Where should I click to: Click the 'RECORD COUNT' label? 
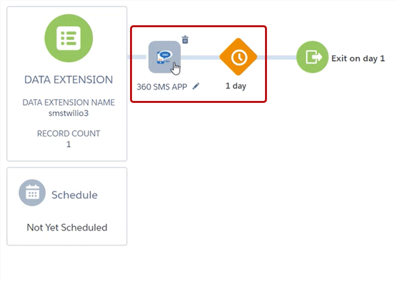pos(68,134)
